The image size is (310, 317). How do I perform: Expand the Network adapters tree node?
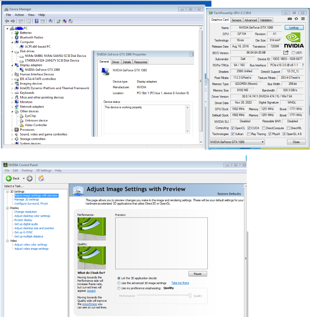click(12, 107)
